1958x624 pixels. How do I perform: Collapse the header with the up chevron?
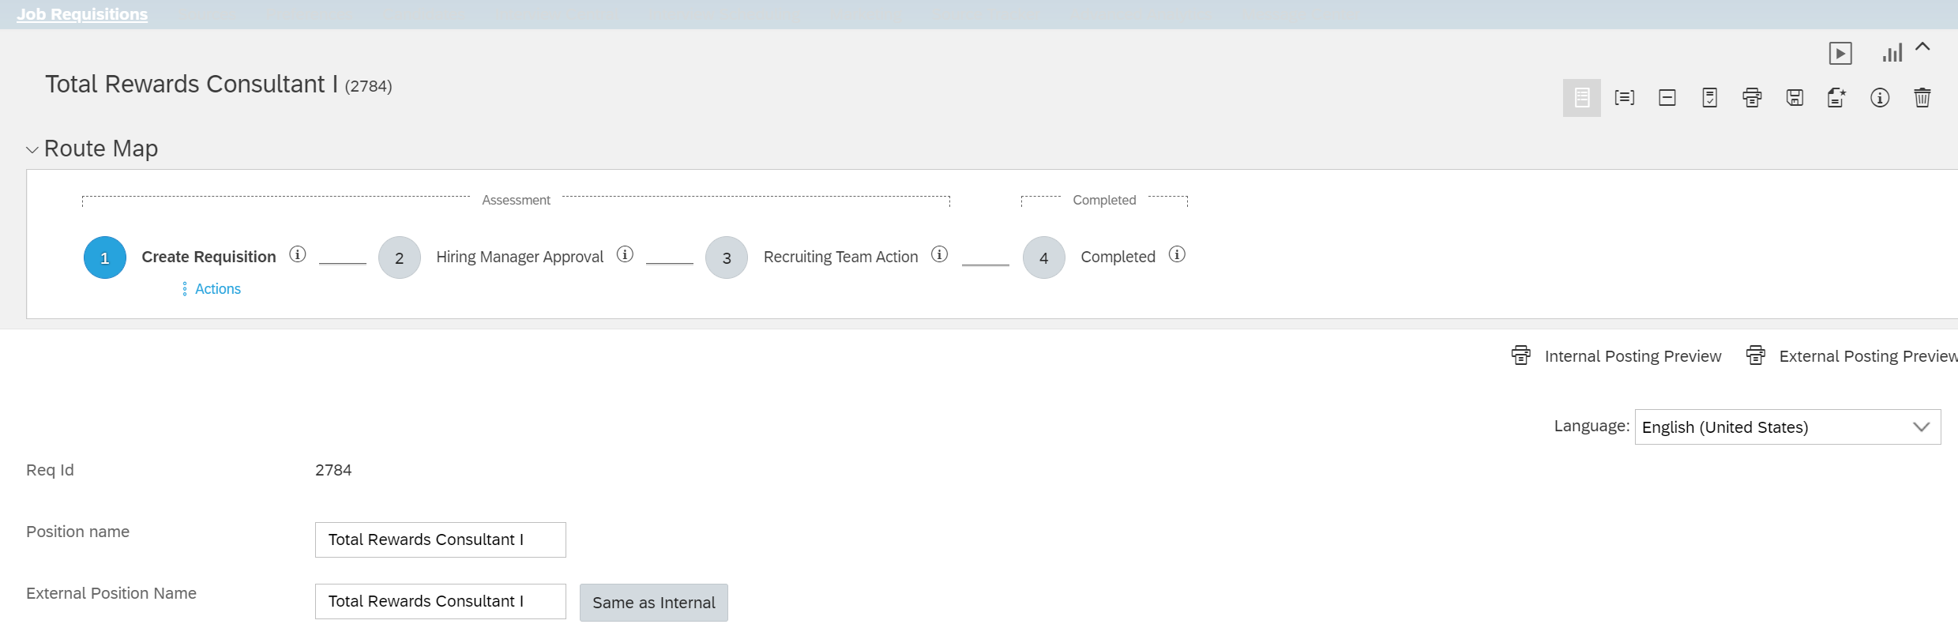click(x=1922, y=47)
